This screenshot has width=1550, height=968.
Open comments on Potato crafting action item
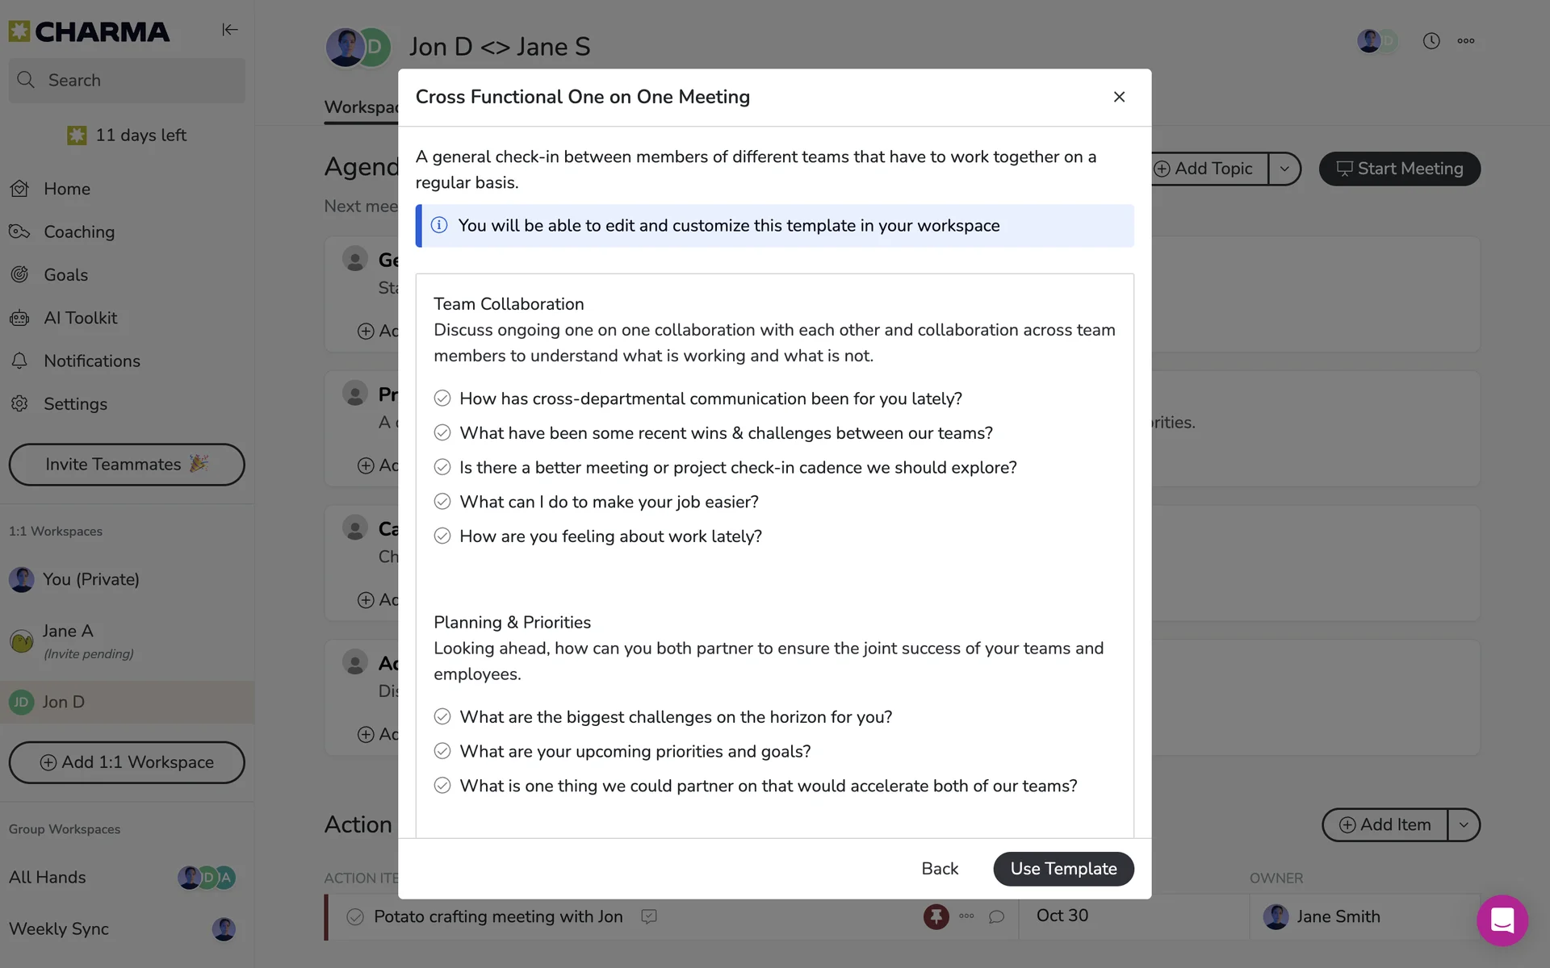(x=996, y=916)
